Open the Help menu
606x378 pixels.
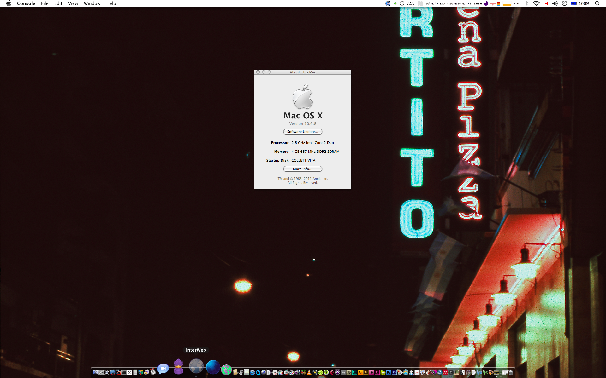coord(111,3)
